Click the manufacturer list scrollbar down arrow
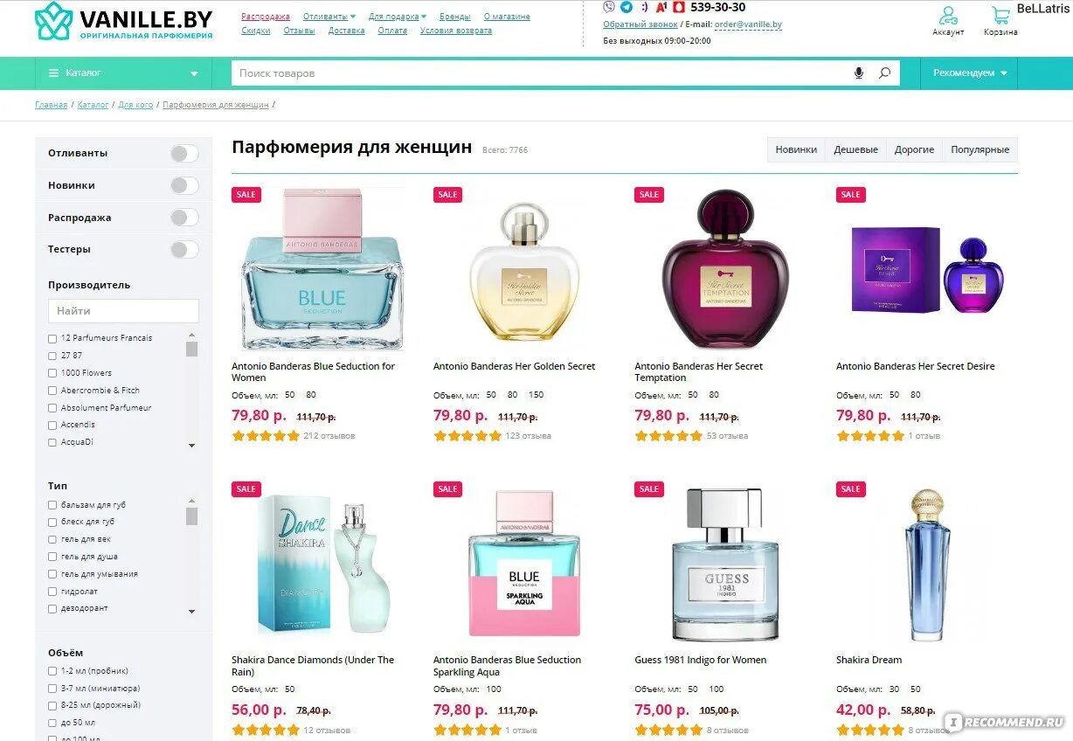The width and height of the screenshot is (1073, 741). tap(192, 446)
